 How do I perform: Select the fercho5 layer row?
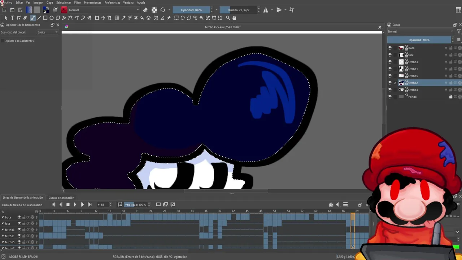click(x=425, y=76)
